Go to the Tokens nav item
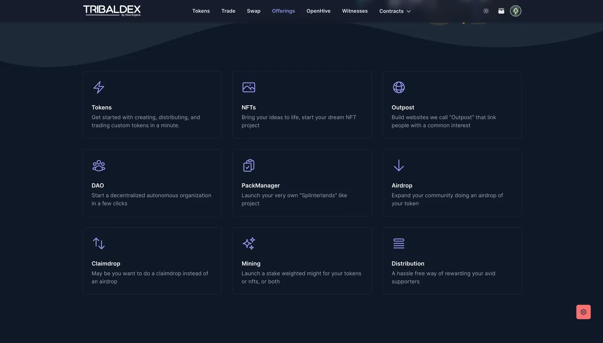Viewport: 603px width, 343px height. (201, 11)
